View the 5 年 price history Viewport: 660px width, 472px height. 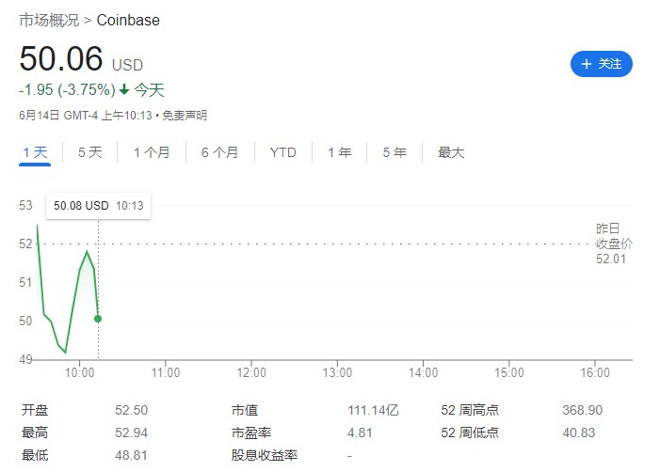pyautogui.click(x=394, y=152)
